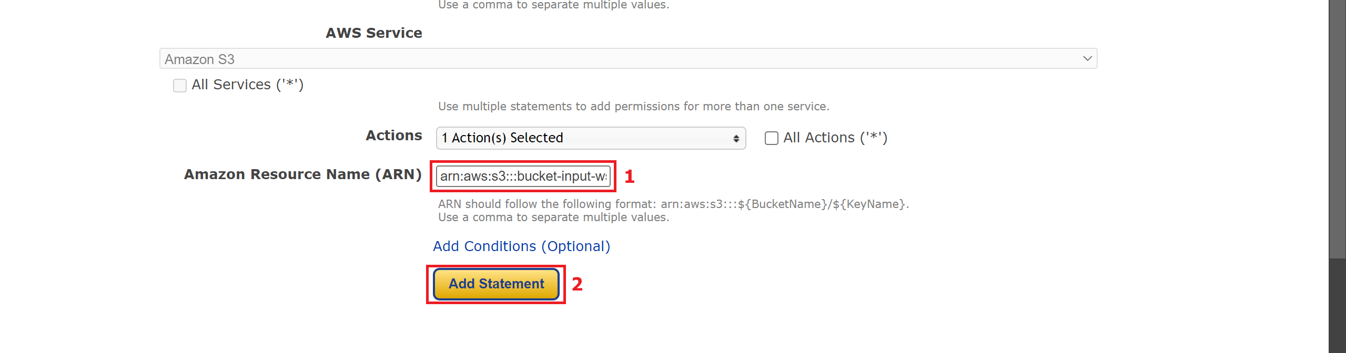Click the chevron arrow of AWS Service selector
The image size is (1346, 353).
[1087, 58]
